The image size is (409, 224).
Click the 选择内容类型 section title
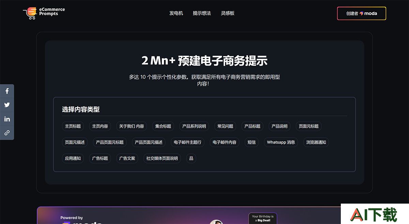coord(81,109)
